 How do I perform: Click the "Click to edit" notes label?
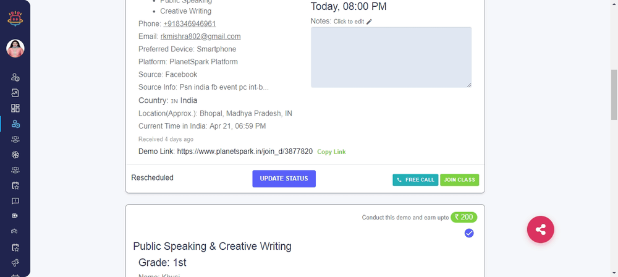coord(349,22)
